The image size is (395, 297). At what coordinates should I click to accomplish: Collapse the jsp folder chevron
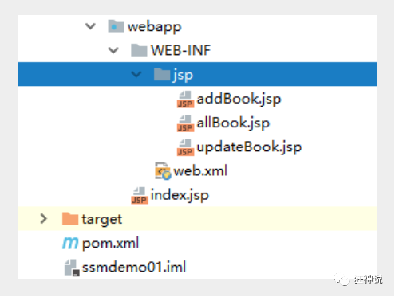pos(136,74)
